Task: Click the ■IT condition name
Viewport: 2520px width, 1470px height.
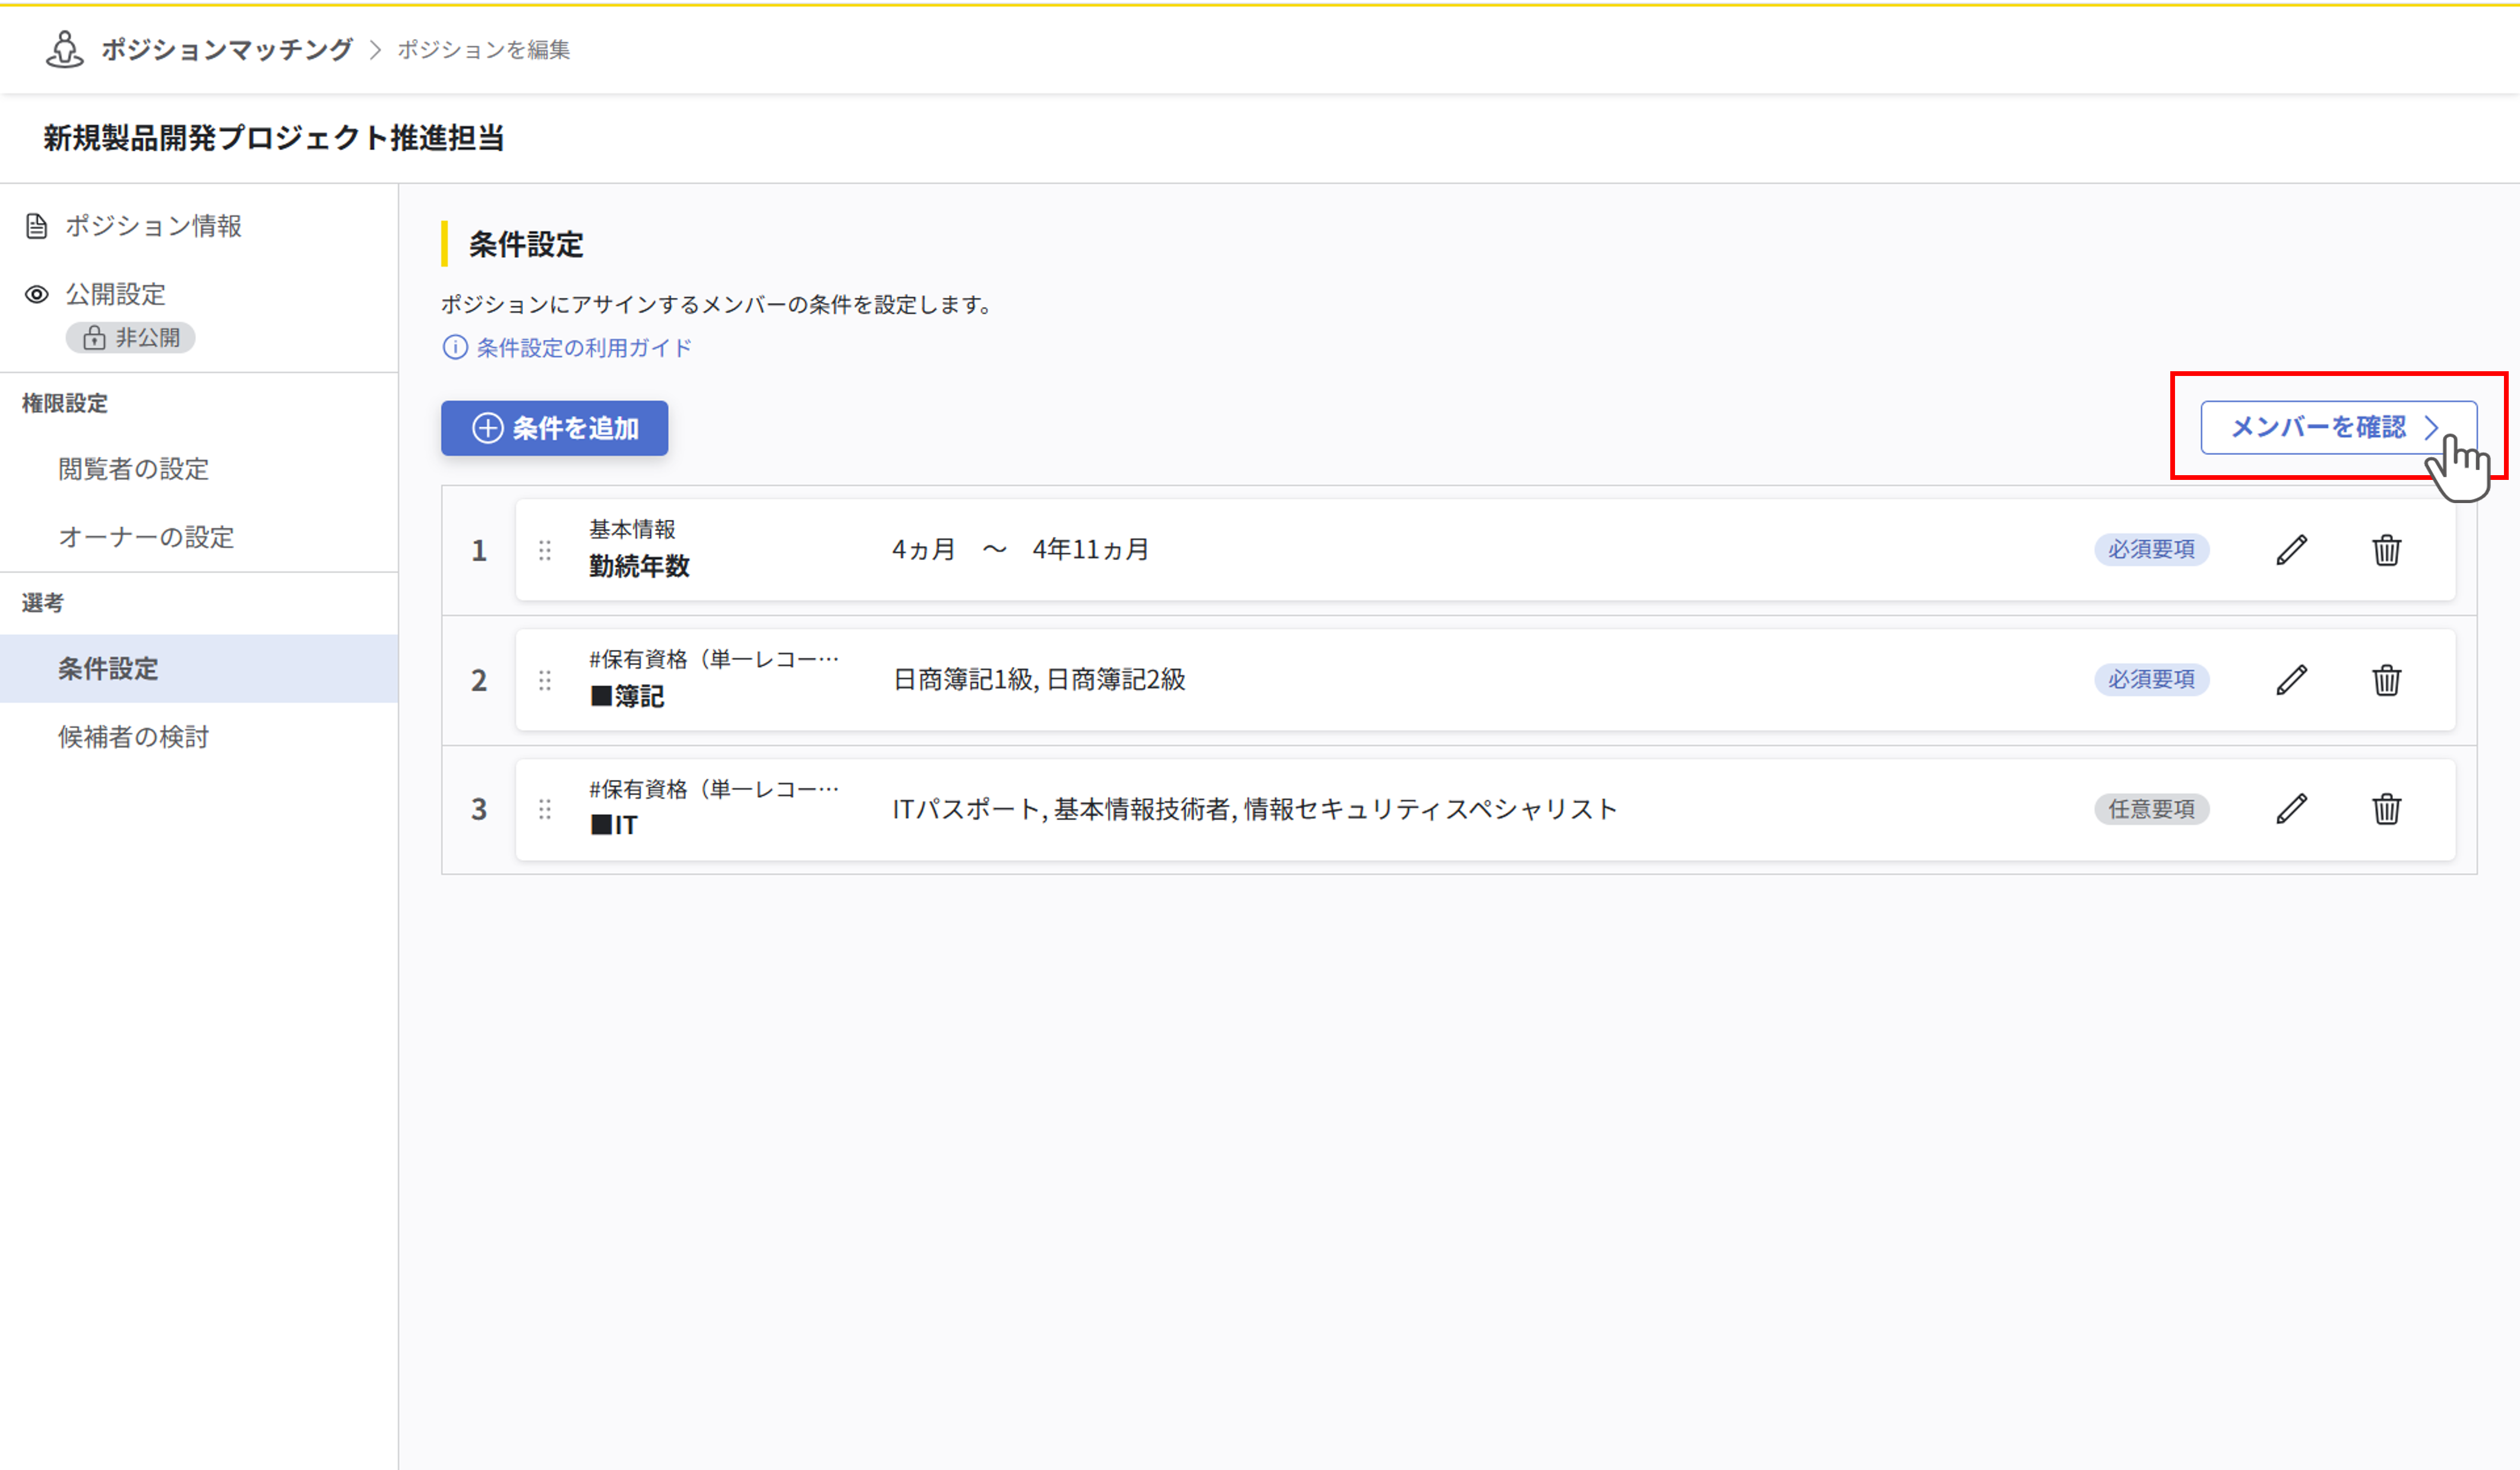Action: coord(613,825)
